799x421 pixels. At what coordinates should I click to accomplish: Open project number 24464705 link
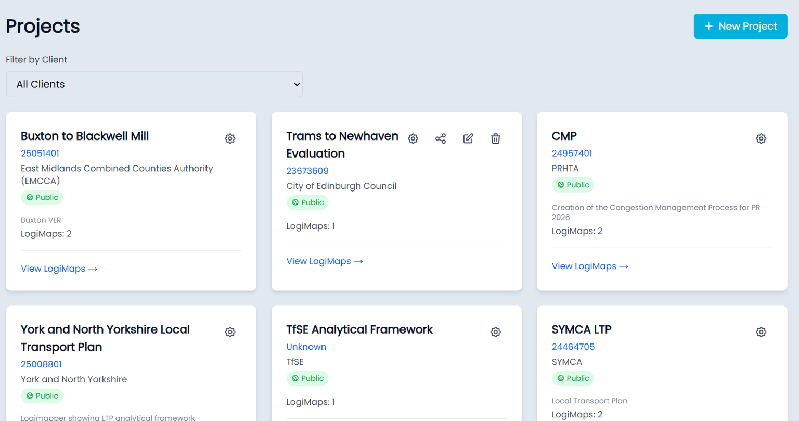tap(573, 347)
